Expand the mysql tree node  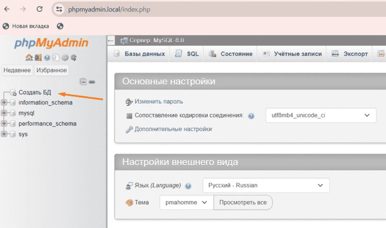click(x=4, y=113)
